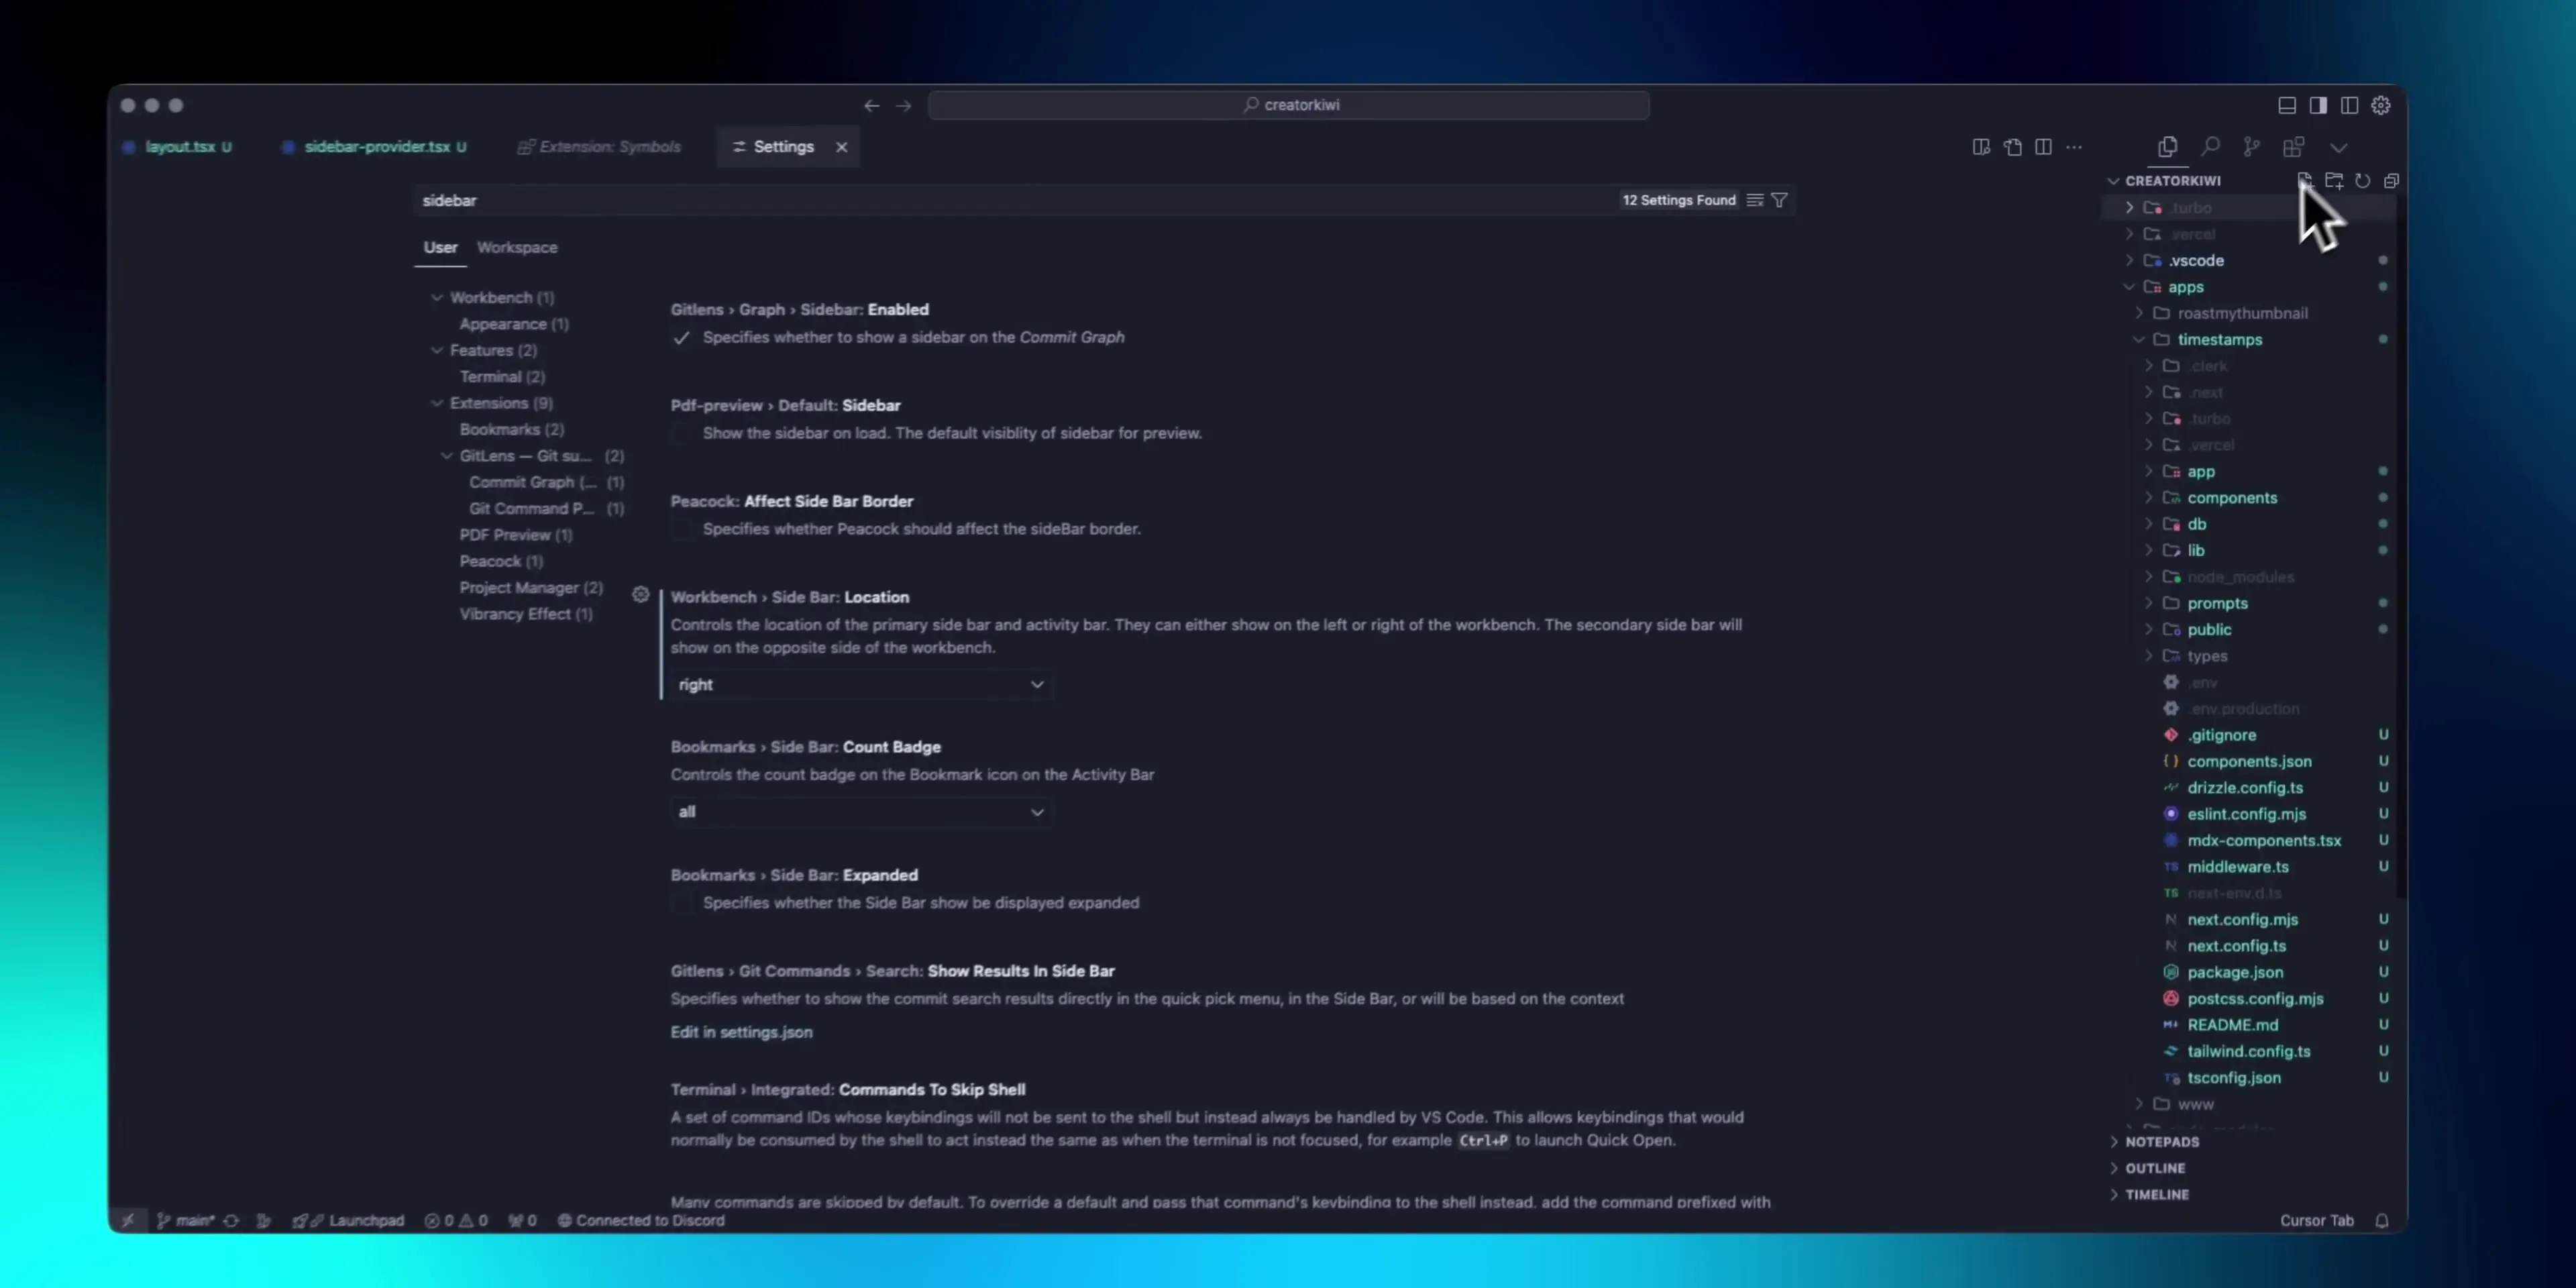Click the errors and warnings status indicator

[x=456, y=1220]
